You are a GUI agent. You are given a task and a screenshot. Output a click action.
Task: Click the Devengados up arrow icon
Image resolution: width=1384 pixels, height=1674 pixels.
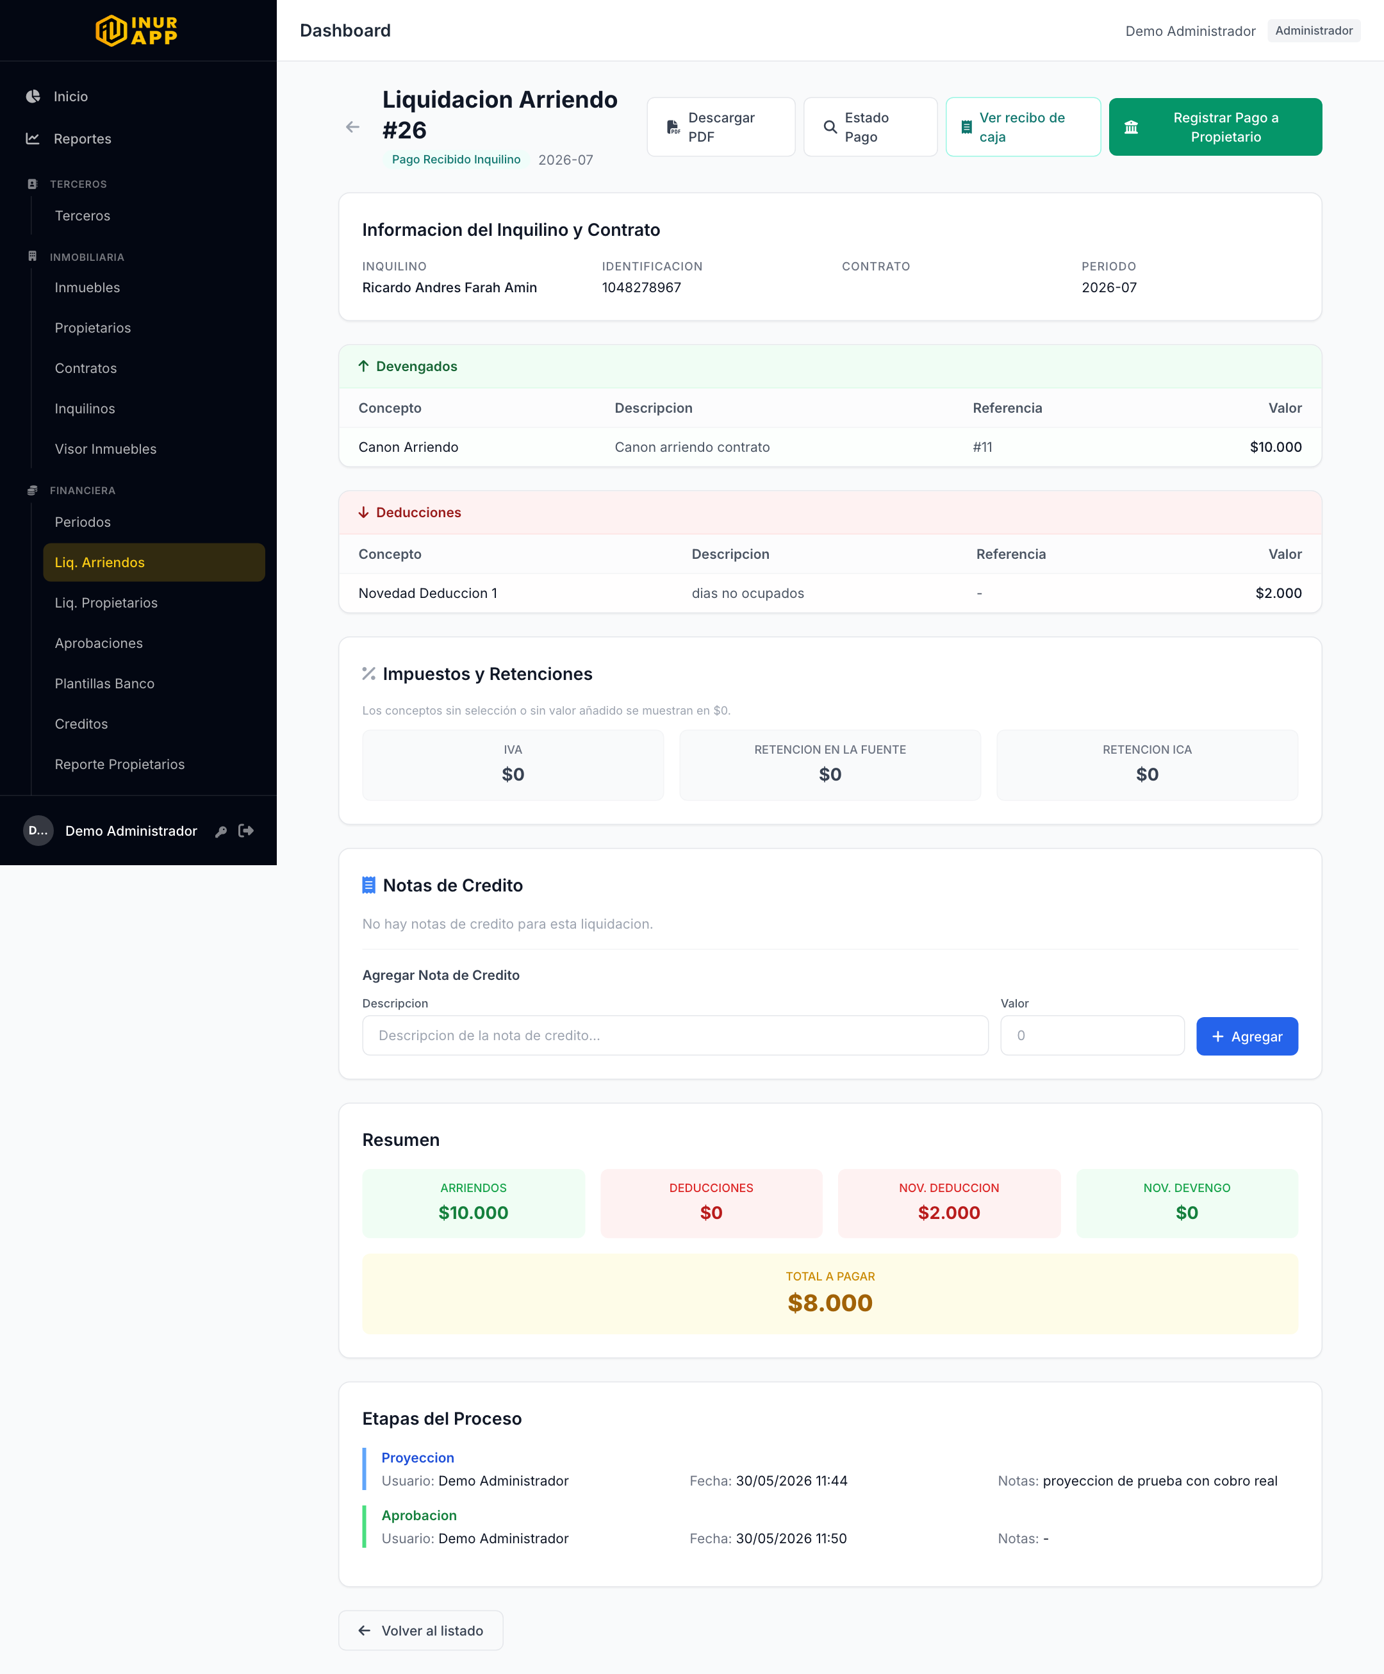(x=363, y=367)
